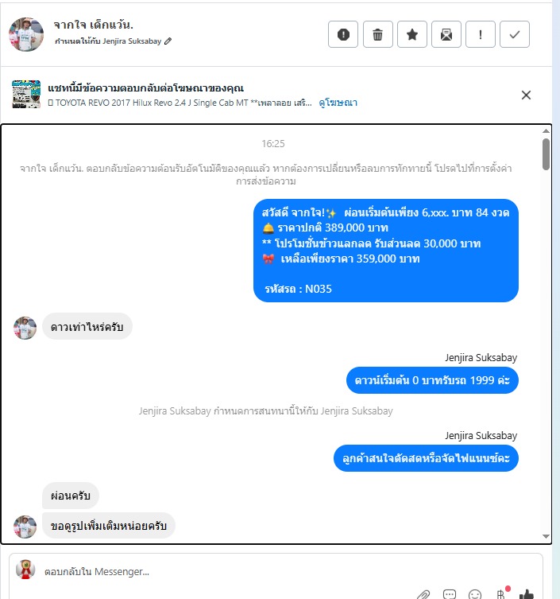The height and width of the screenshot is (599, 560).
Task: Click the chat scrollbar up arrow
Action: coord(546,131)
